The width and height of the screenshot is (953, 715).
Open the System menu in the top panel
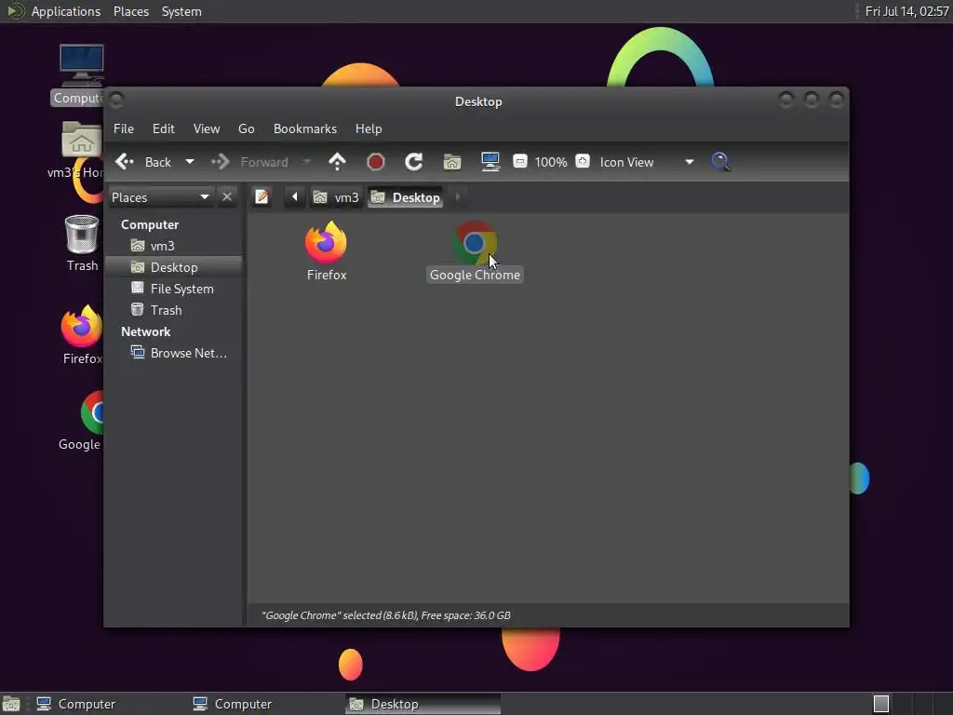(181, 11)
